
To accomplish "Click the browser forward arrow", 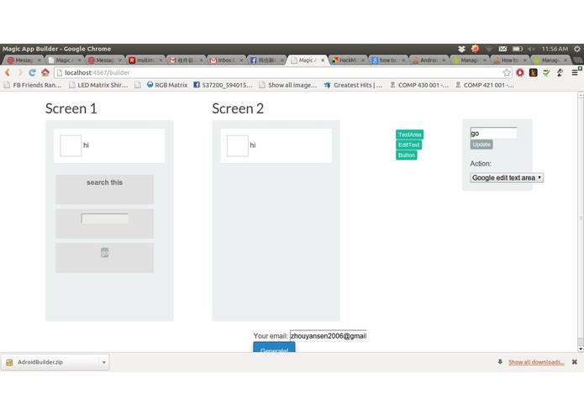I will pos(19,72).
